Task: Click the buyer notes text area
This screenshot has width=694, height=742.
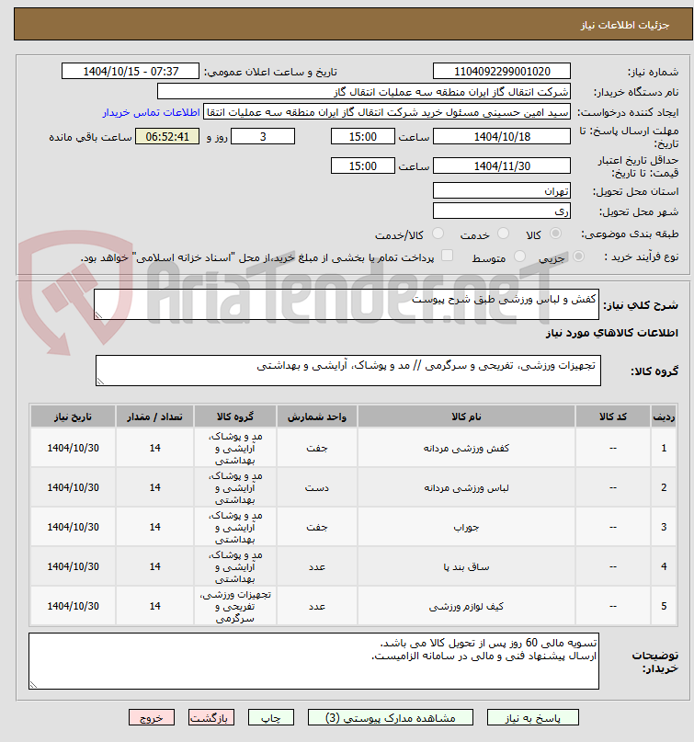Action: pyautogui.click(x=313, y=661)
